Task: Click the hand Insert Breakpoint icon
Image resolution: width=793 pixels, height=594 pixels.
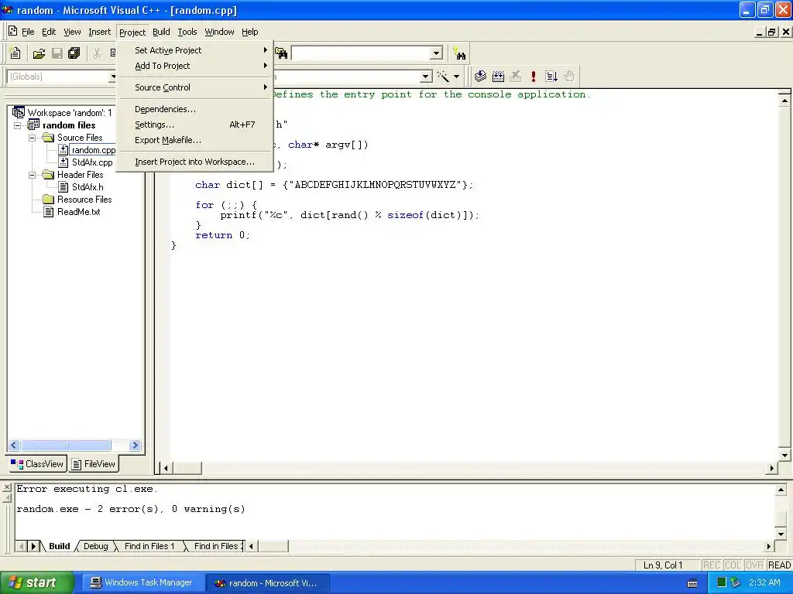Action: (x=569, y=77)
